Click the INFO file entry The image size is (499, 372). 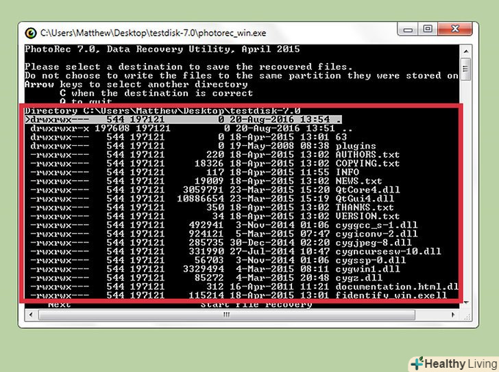(195, 173)
